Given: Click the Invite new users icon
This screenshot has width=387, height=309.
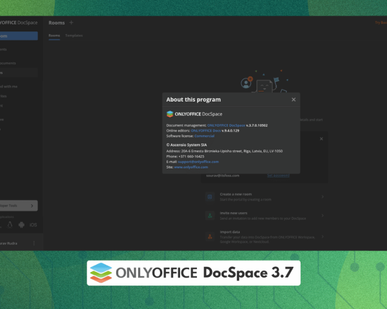Looking at the screenshot, I should tap(210, 216).
